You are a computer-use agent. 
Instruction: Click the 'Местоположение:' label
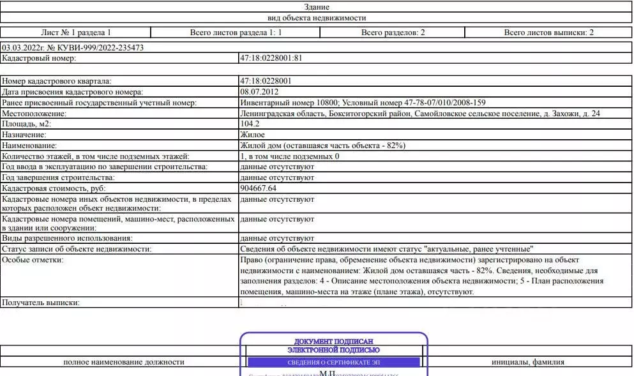(x=34, y=114)
